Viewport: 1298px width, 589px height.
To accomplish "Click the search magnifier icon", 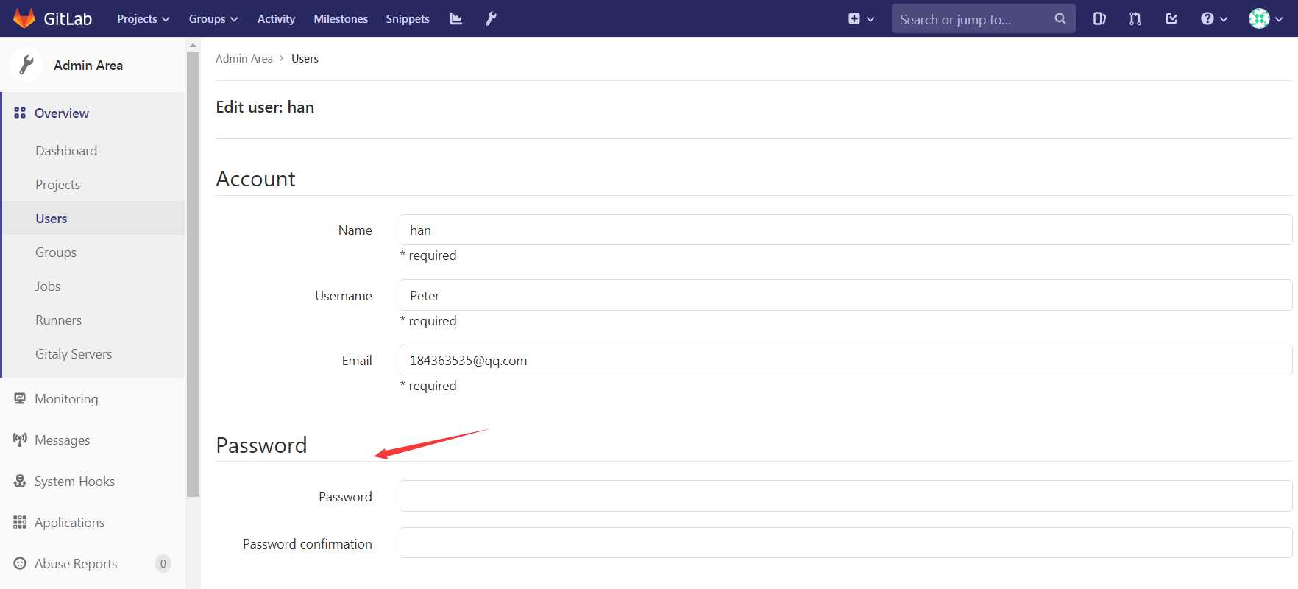I will tap(1060, 19).
